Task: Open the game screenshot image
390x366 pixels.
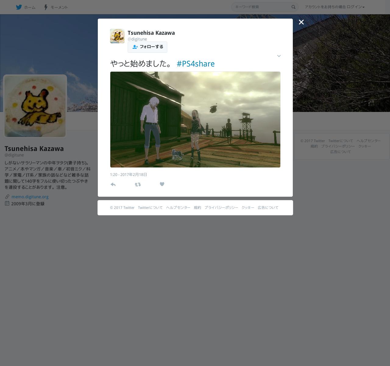Action: click(x=195, y=120)
